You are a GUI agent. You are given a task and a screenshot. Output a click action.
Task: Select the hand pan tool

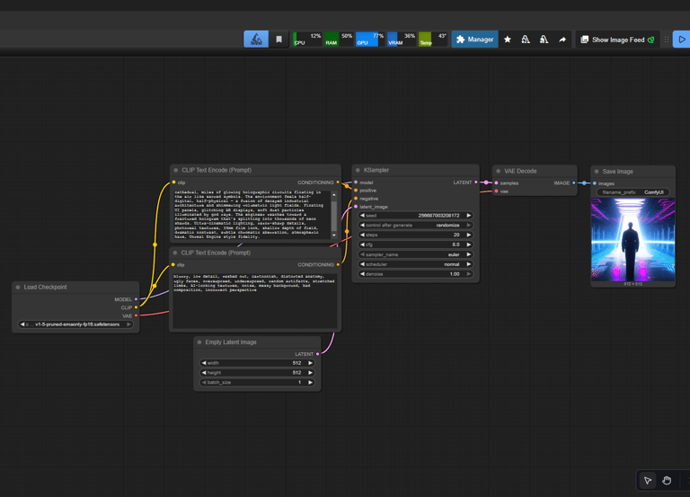[667, 481]
